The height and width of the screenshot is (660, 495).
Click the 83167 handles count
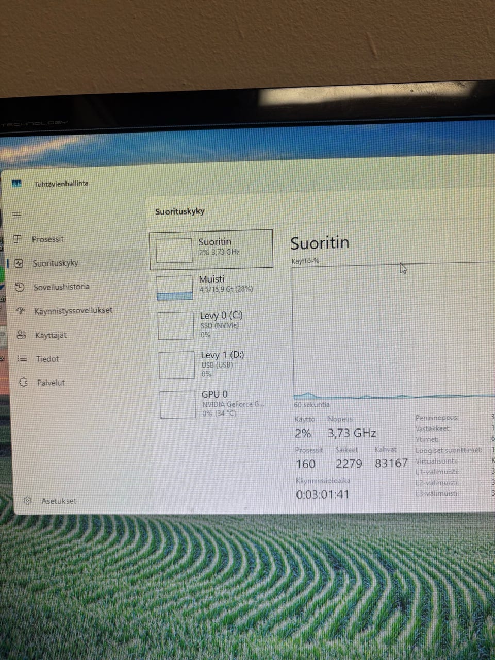point(391,463)
